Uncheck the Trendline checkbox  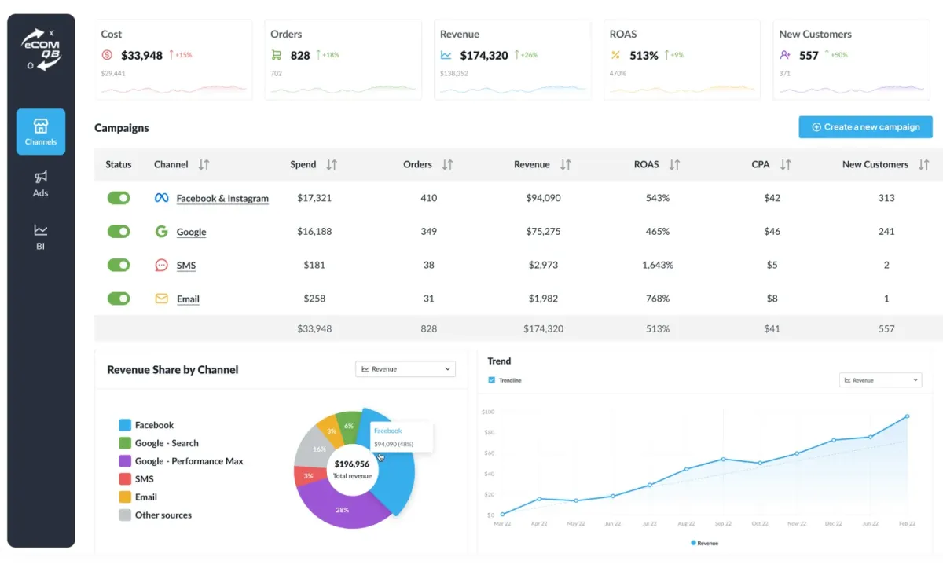click(x=492, y=380)
